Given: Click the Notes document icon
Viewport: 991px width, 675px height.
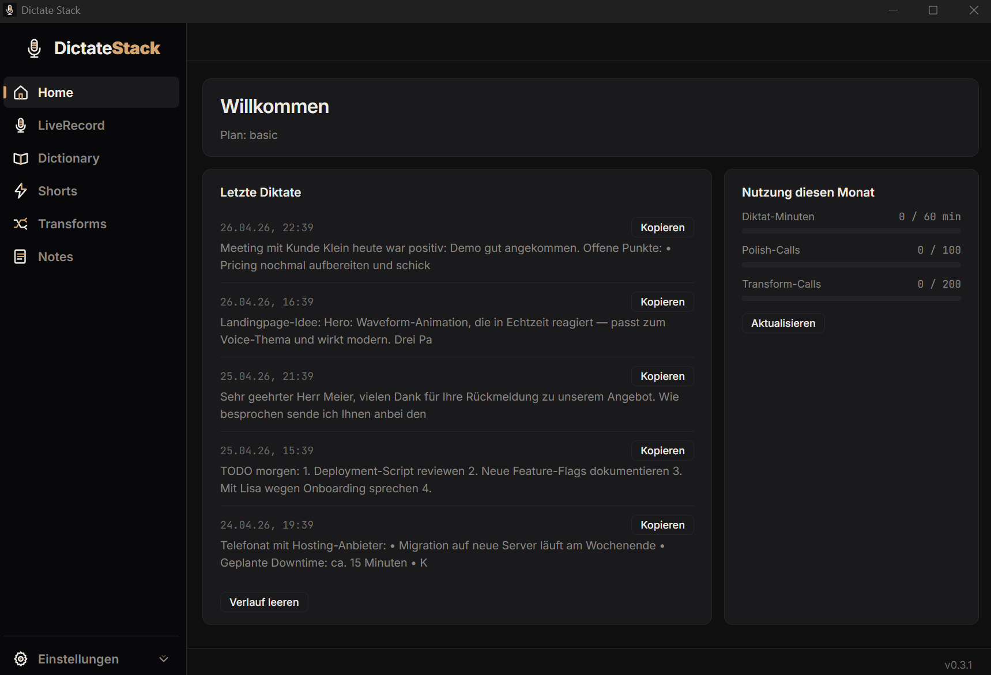Looking at the screenshot, I should pyautogui.click(x=20, y=257).
